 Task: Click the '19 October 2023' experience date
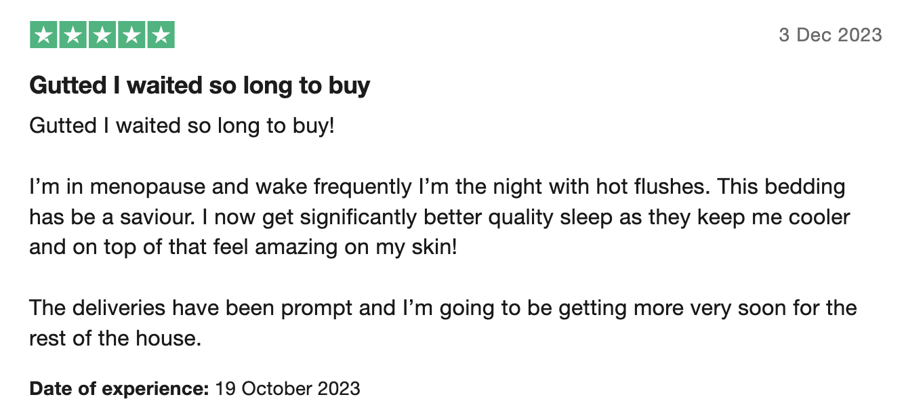pyautogui.click(x=287, y=389)
